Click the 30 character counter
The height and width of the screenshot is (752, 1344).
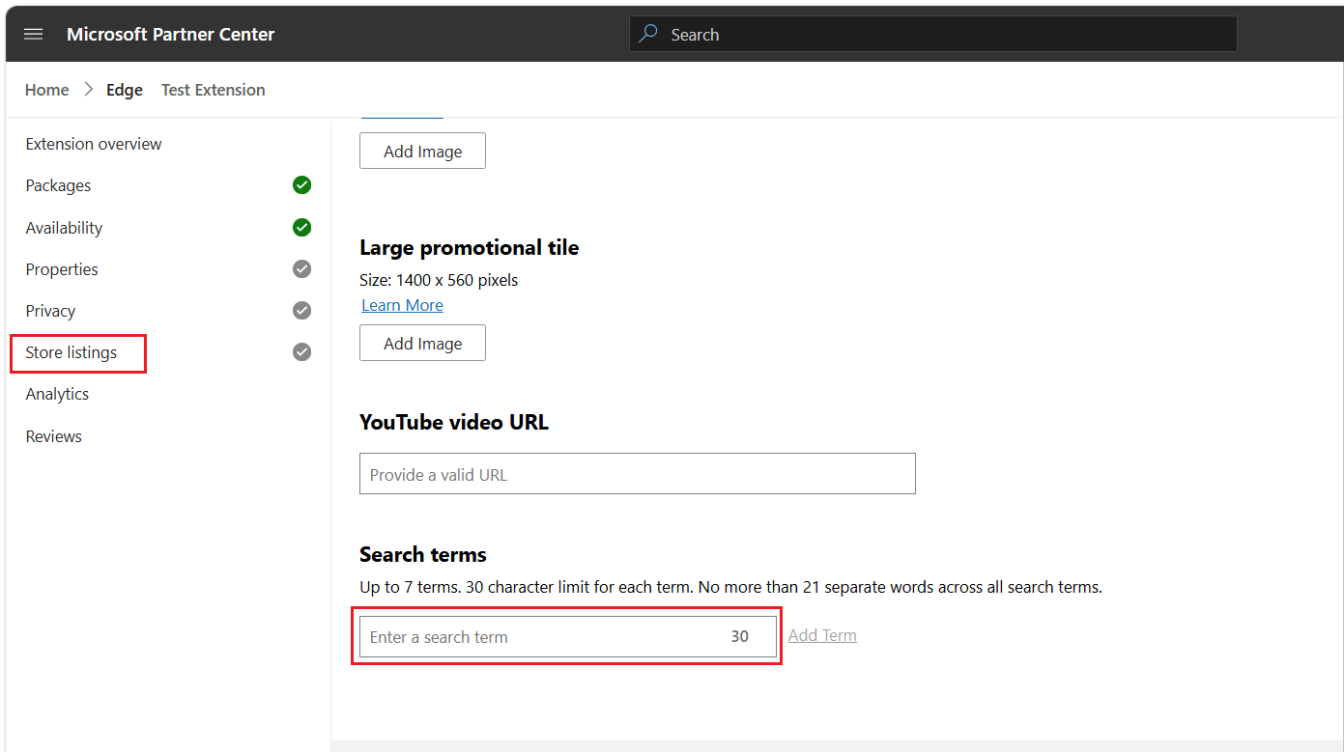click(740, 636)
